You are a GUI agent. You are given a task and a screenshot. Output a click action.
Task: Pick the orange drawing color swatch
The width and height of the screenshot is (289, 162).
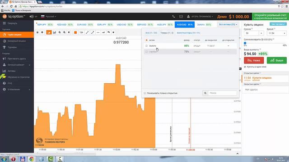pos(75,32)
